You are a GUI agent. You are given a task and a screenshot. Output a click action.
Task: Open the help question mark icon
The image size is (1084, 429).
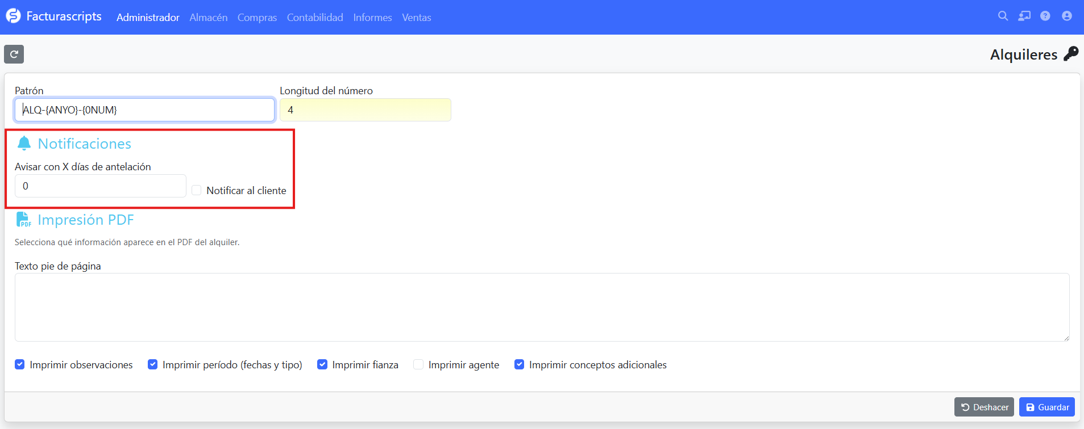pos(1045,16)
